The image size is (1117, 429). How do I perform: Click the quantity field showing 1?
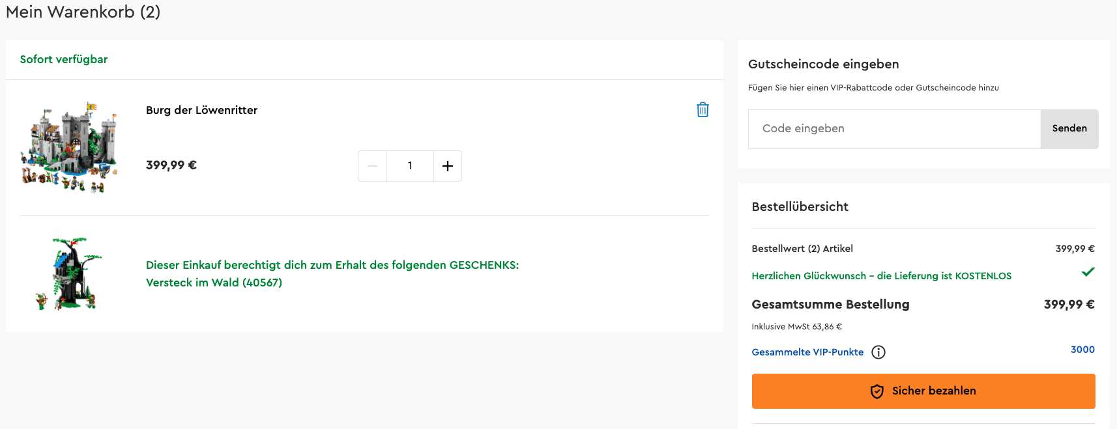(410, 166)
